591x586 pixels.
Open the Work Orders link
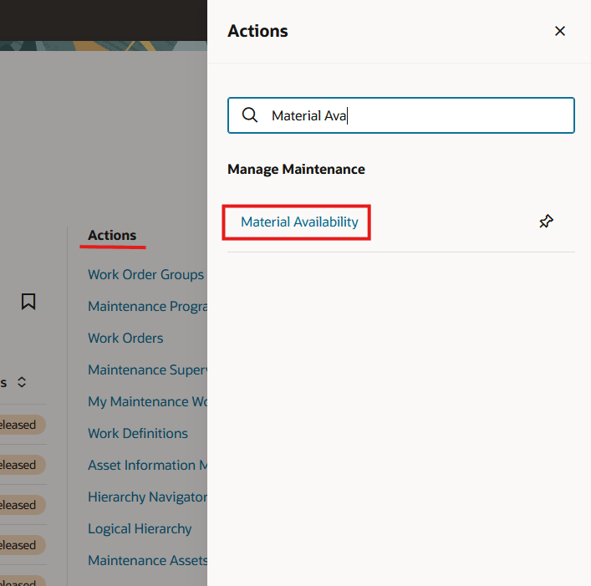click(x=125, y=338)
